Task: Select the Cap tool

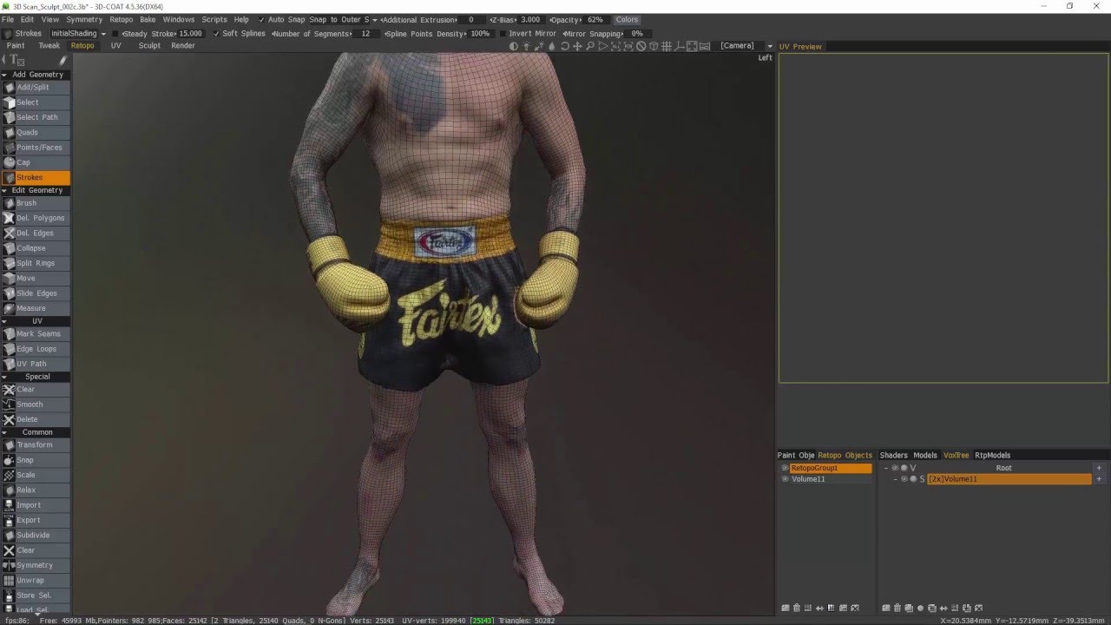Action: tap(36, 162)
